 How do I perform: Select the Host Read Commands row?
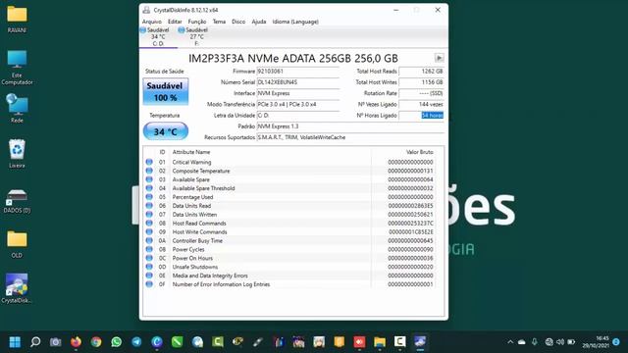point(290,224)
